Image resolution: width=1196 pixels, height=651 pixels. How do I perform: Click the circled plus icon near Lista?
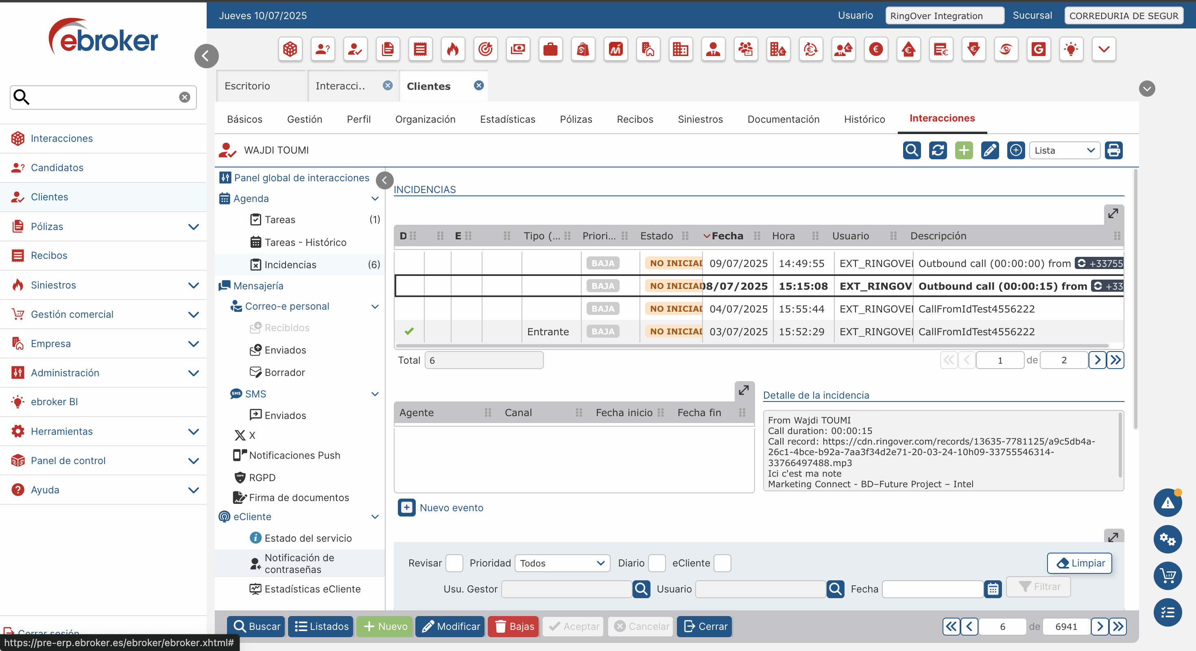click(x=1016, y=150)
